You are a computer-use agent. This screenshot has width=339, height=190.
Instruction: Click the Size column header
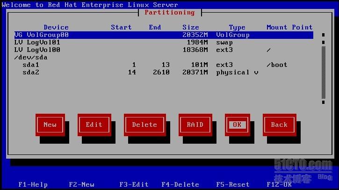point(191,27)
